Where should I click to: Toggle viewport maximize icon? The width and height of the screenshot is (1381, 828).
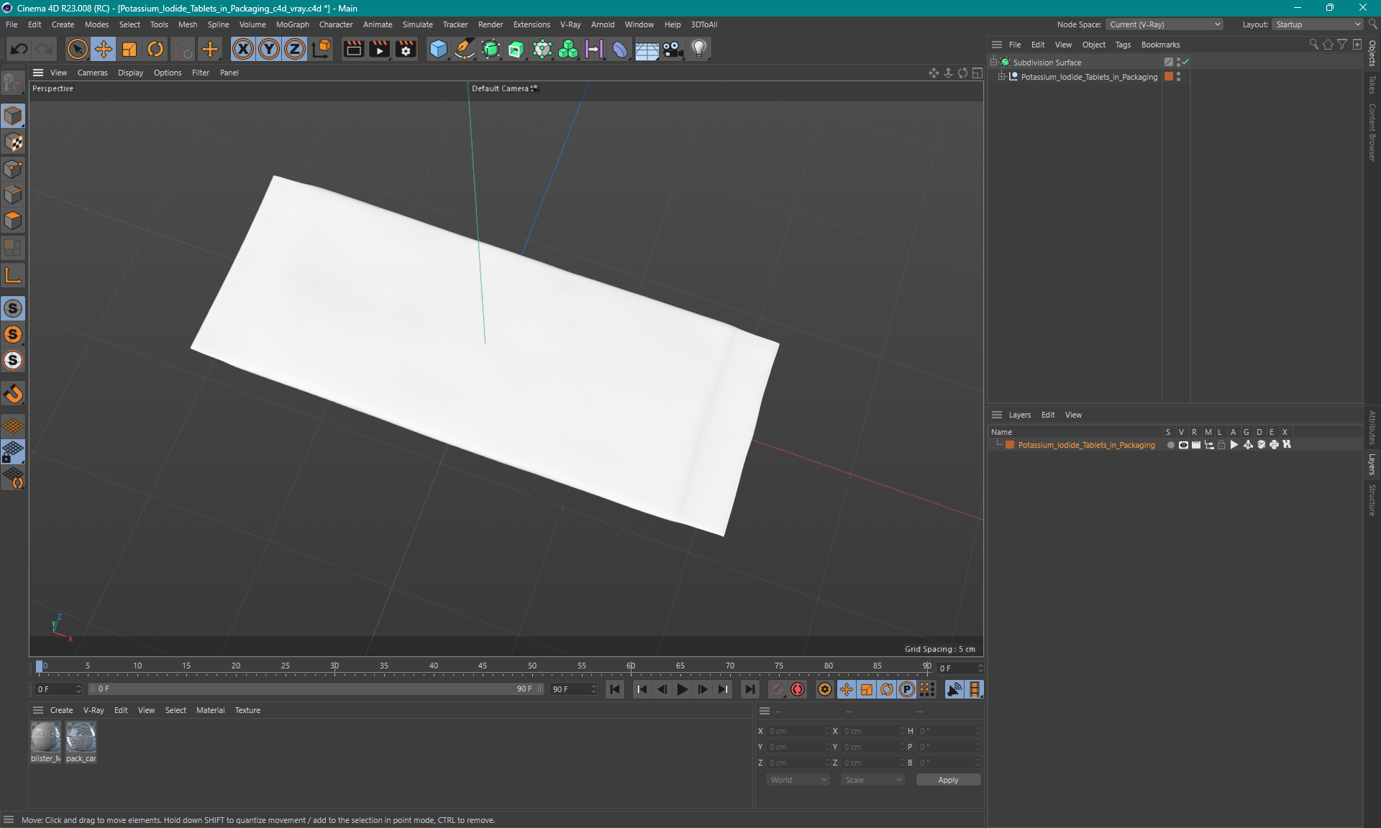[x=977, y=73]
